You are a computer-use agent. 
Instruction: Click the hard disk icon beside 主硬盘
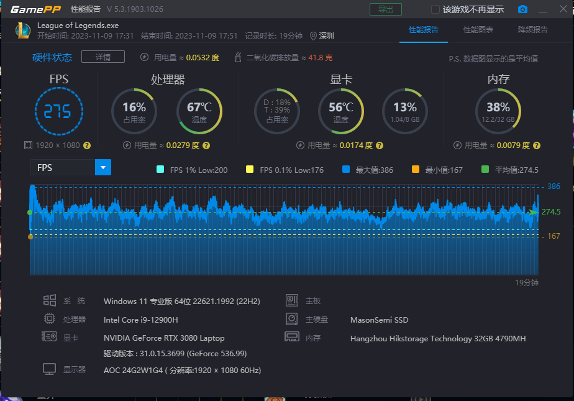click(292, 318)
